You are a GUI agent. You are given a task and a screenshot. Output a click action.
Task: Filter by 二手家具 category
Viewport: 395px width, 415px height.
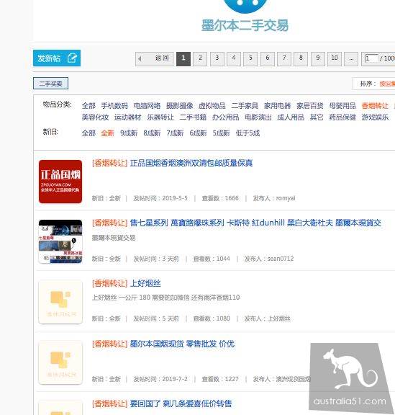(x=245, y=106)
